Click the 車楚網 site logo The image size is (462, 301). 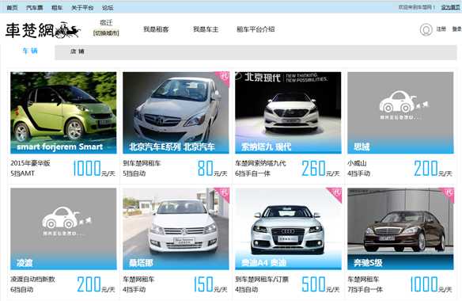tap(43, 30)
